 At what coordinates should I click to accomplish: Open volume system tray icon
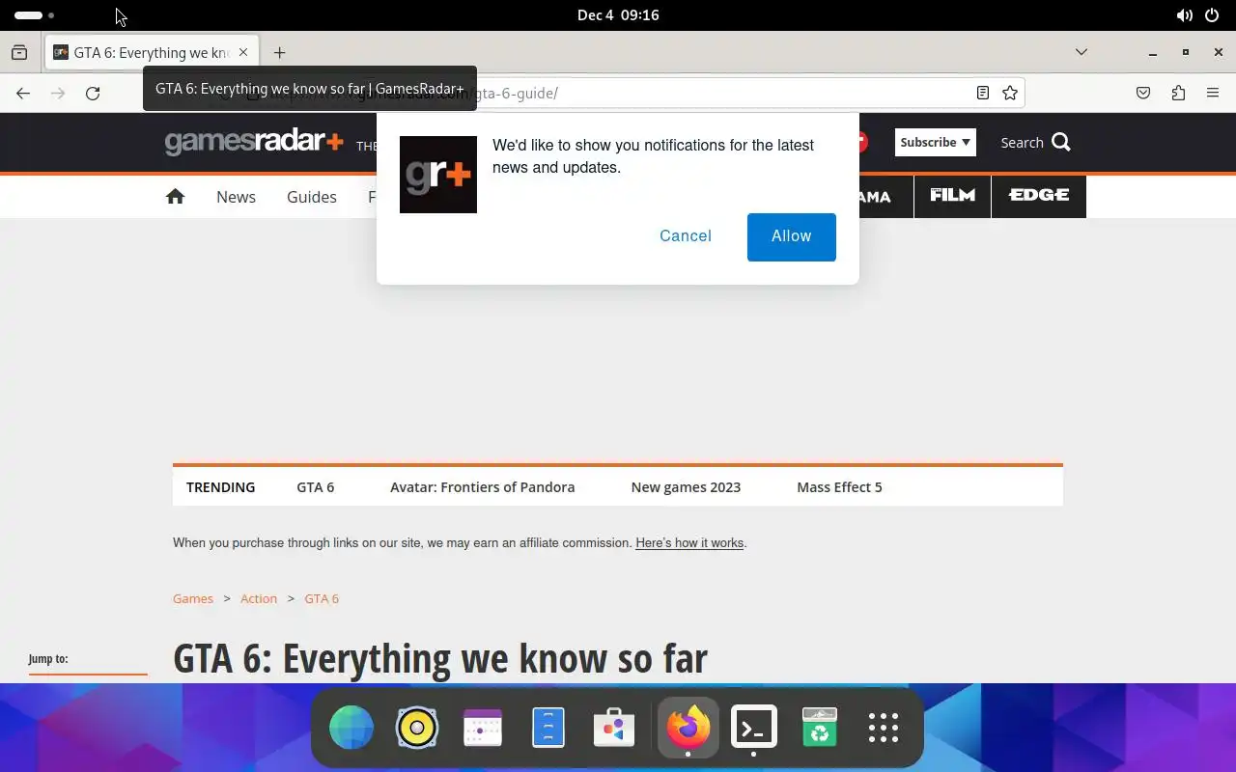(1184, 15)
